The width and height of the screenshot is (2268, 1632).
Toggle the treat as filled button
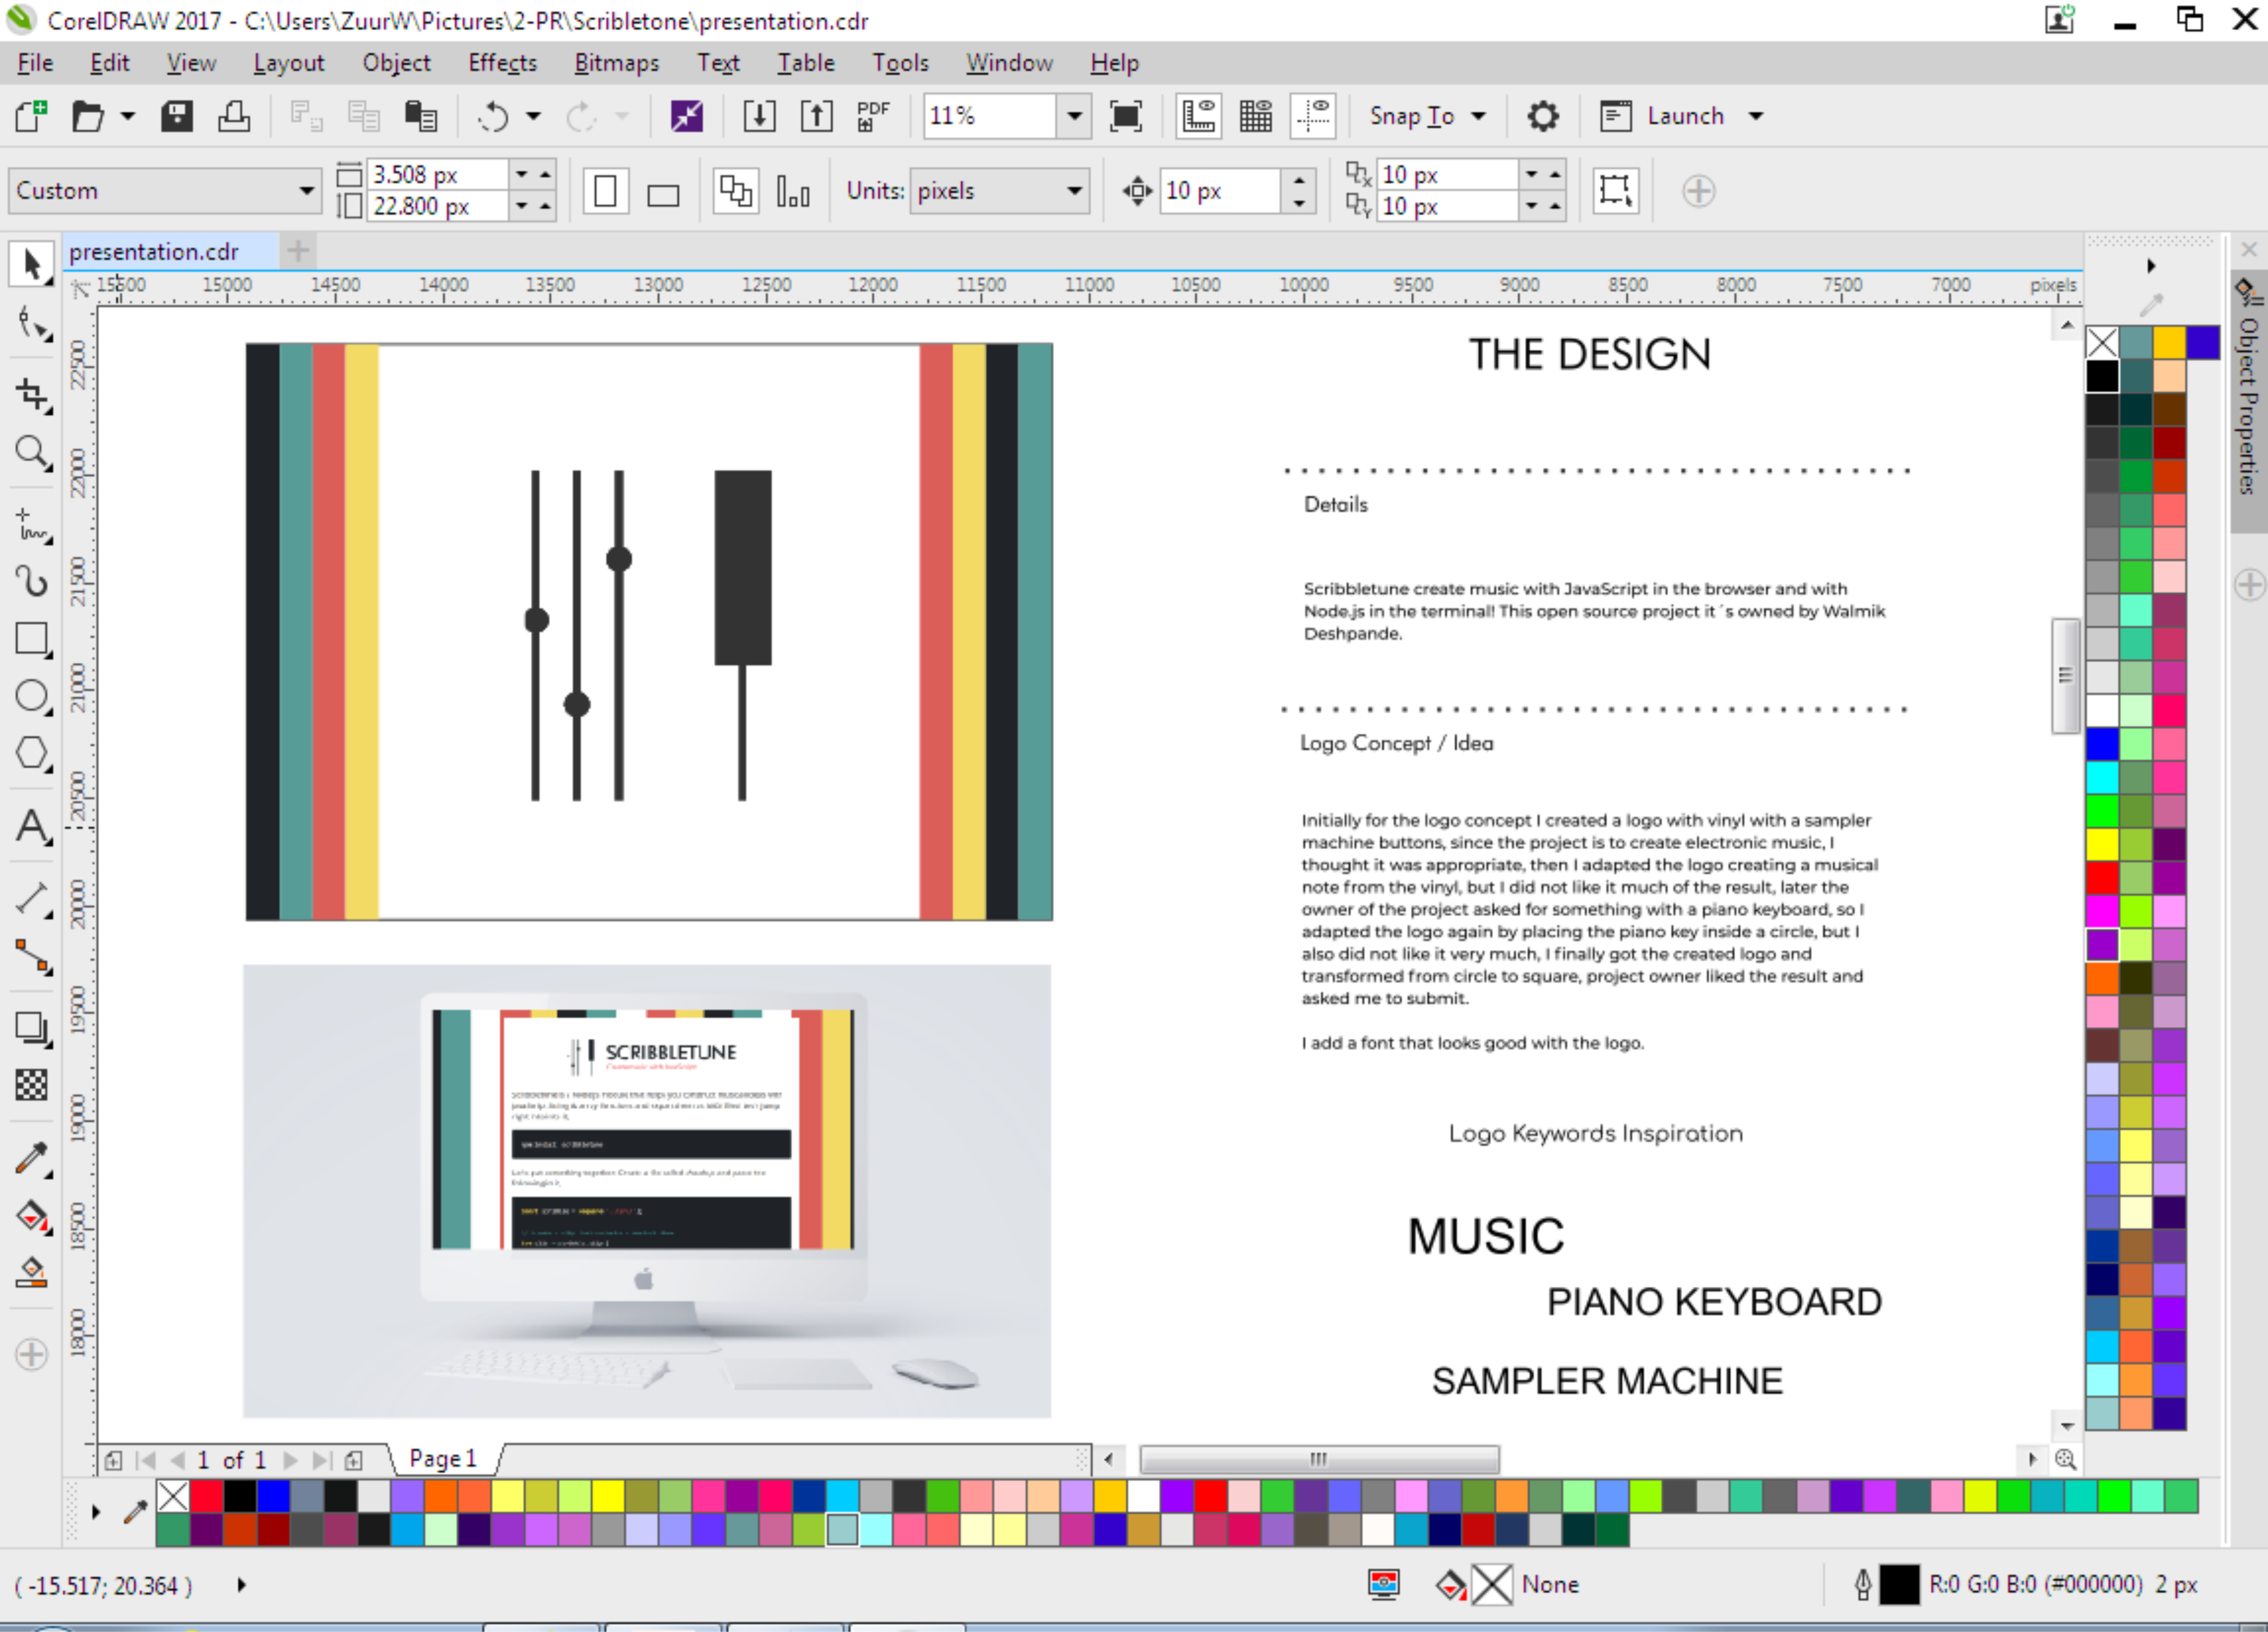(1615, 191)
